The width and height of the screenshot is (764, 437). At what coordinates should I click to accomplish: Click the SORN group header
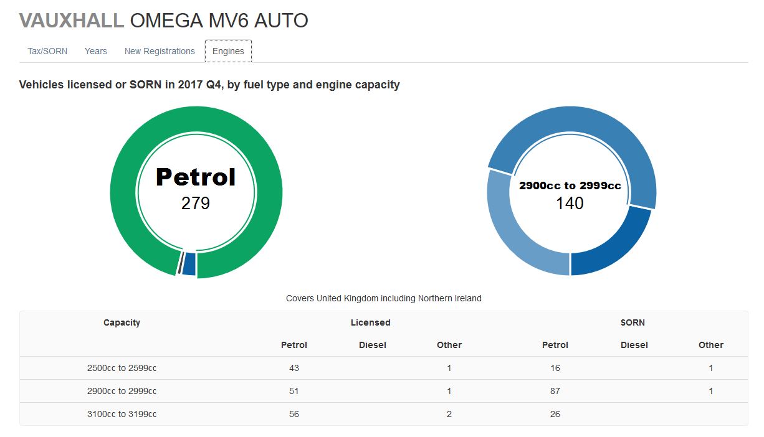(633, 322)
